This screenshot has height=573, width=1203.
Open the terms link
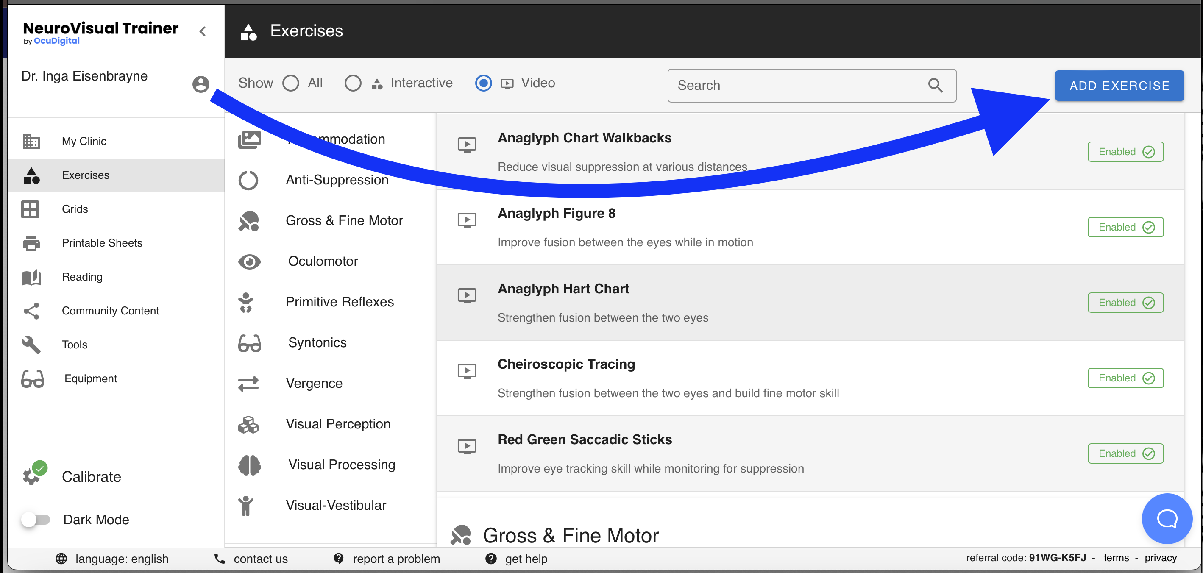tap(1116, 558)
